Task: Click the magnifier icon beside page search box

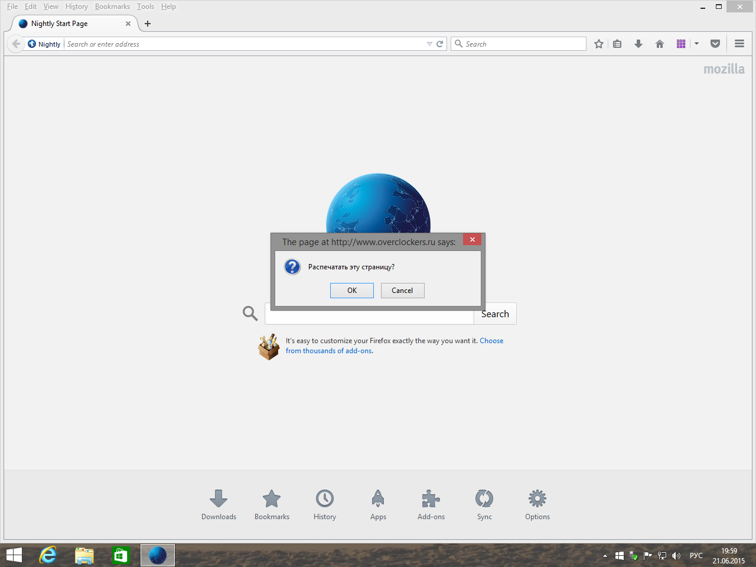Action: click(x=250, y=314)
